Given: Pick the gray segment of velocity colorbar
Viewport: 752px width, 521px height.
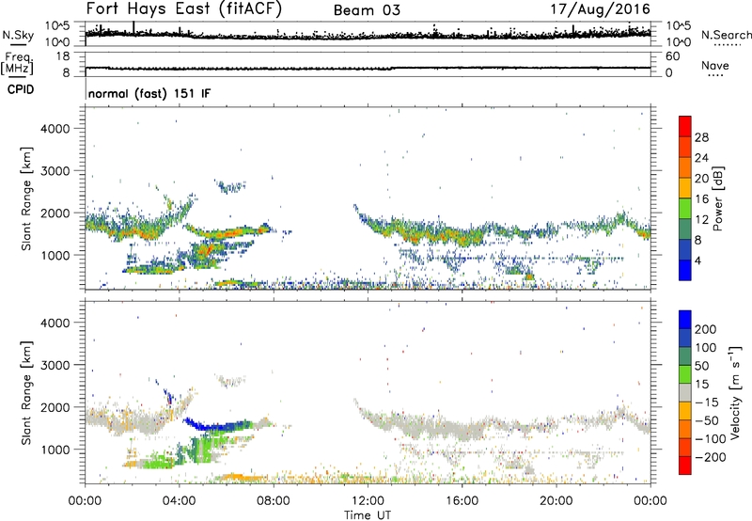Looking at the screenshot, I should coord(685,393).
